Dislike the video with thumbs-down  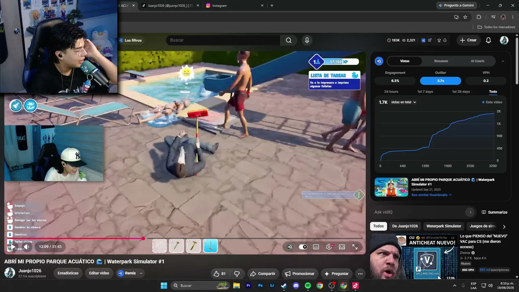click(x=237, y=274)
